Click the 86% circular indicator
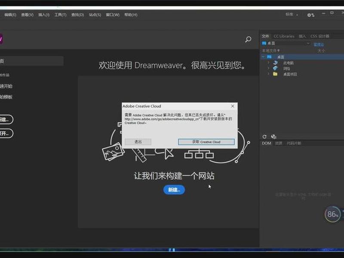The height and width of the screenshot is (258, 344). point(332,214)
